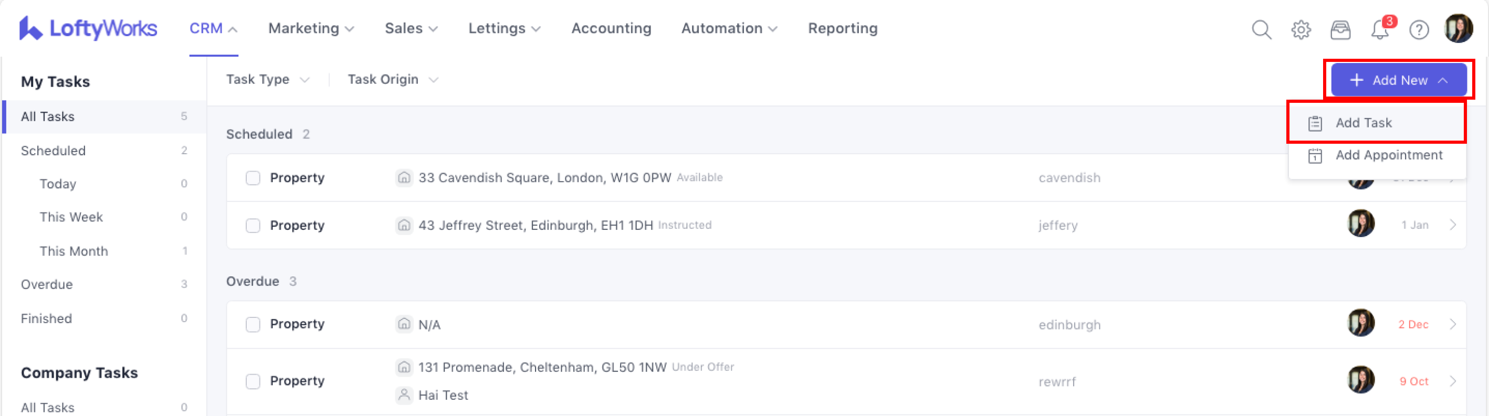Select the checkbox for 131 Promenade task
The height and width of the screenshot is (416, 1489).
click(253, 381)
